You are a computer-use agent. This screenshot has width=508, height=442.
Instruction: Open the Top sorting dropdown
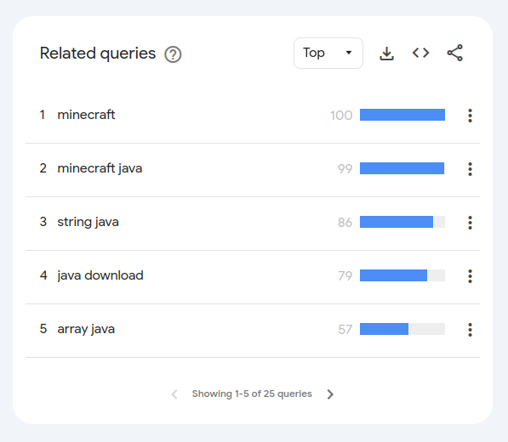[328, 53]
